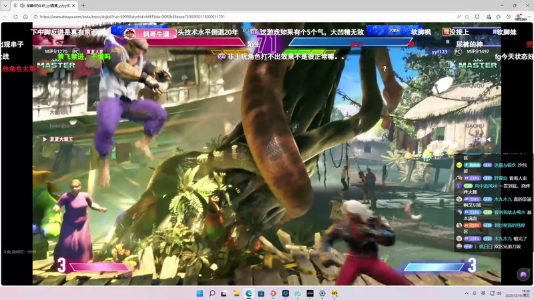
Task: Click the purple gamepad floating button
Action: (523, 274)
